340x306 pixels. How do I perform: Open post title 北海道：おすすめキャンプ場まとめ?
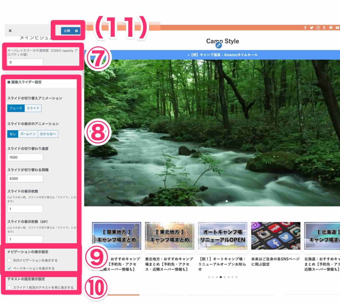322,264
